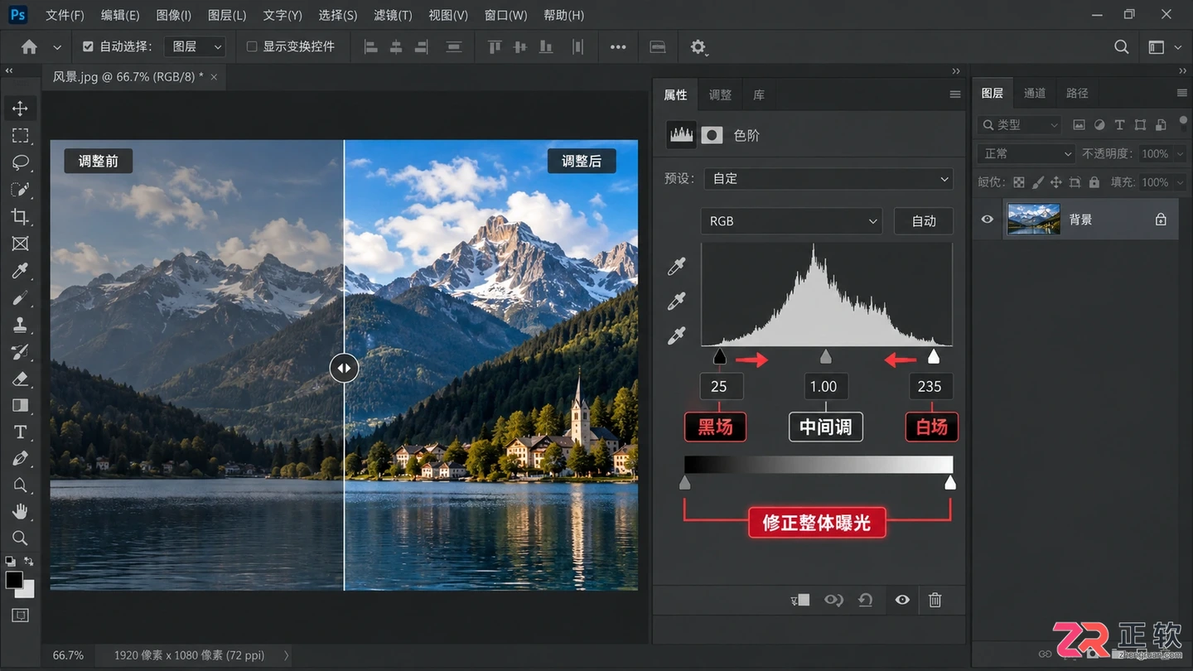Switch to the 通道 tab

(x=1035, y=94)
